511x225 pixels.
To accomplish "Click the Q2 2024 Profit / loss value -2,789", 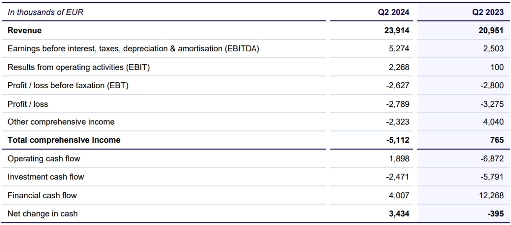I will 397,104.
